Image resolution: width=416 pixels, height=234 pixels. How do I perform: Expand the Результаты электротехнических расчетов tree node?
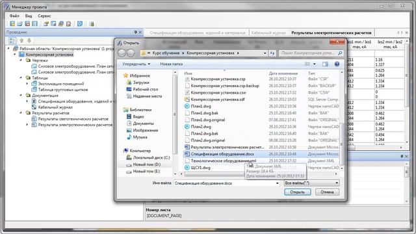click(27, 124)
